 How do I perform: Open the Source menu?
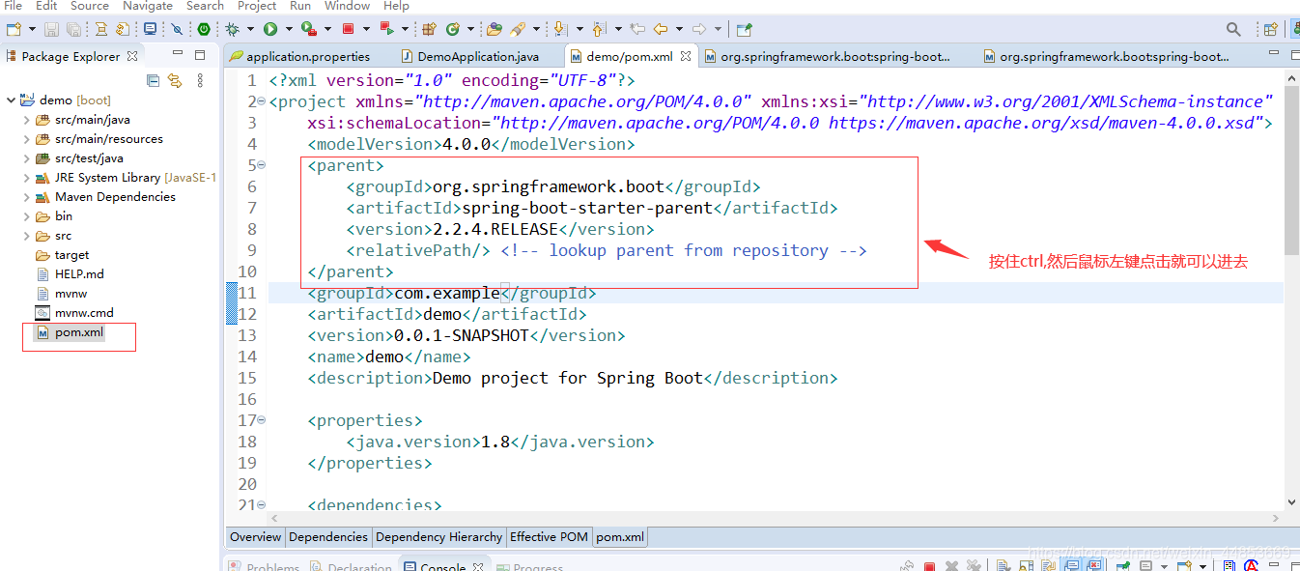[90, 6]
